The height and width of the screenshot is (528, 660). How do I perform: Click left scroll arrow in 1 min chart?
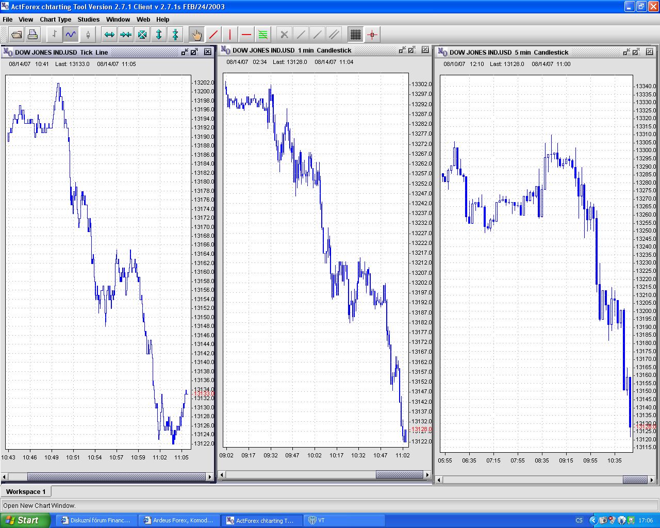[222, 475]
